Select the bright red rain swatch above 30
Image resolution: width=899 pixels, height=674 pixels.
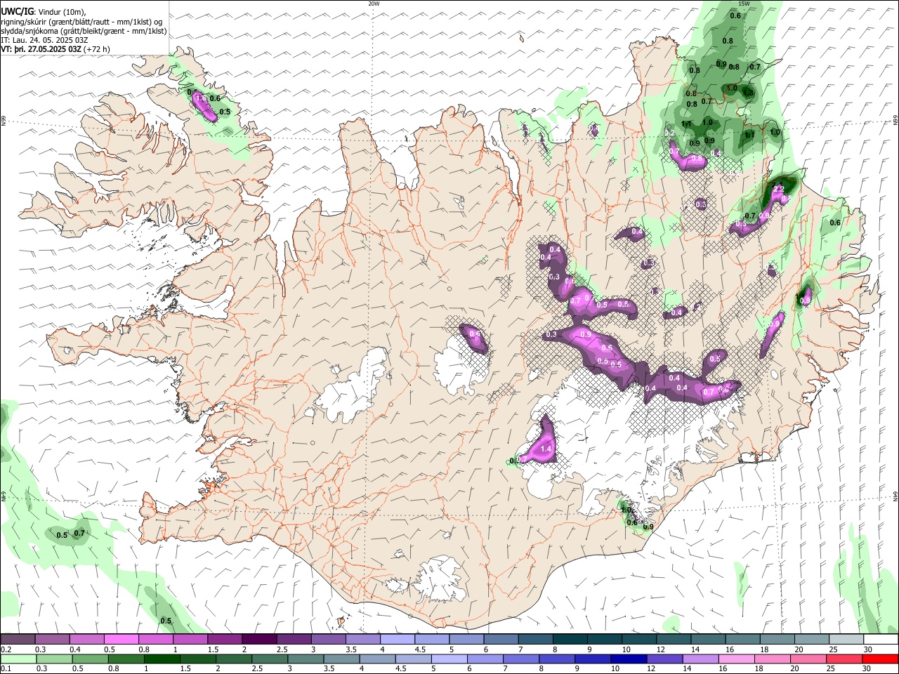pyautogui.click(x=879, y=659)
